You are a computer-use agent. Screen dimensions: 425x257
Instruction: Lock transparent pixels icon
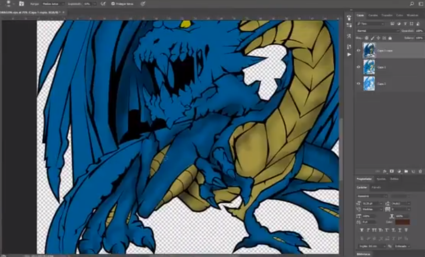point(366,38)
